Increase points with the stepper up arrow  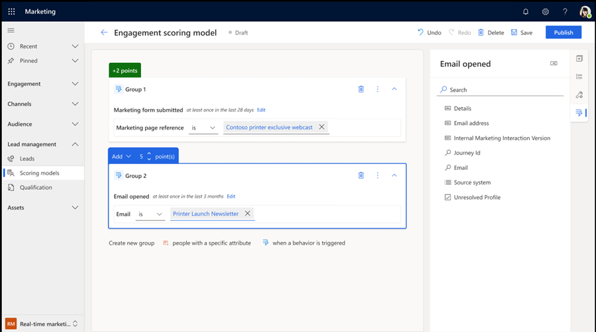point(149,153)
